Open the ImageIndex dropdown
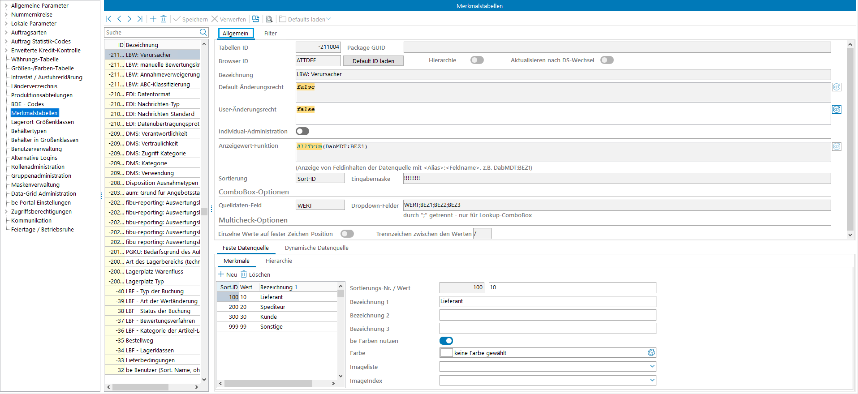858x394 pixels. coord(652,381)
